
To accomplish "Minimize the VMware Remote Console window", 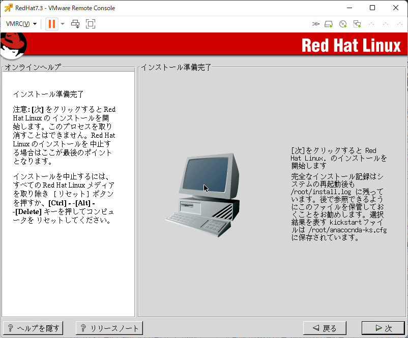I will 349,8.
